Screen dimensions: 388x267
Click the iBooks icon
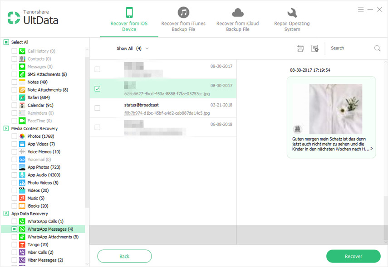click(x=22, y=206)
